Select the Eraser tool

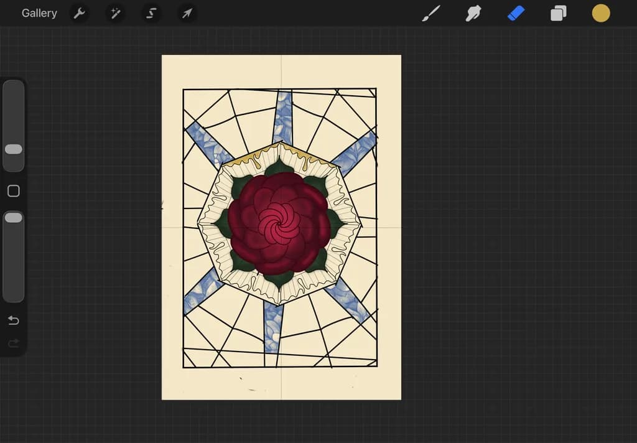click(x=516, y=14)
